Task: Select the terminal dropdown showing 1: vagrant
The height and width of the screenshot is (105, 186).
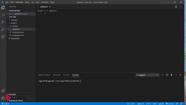Action: tap(147, 75)
